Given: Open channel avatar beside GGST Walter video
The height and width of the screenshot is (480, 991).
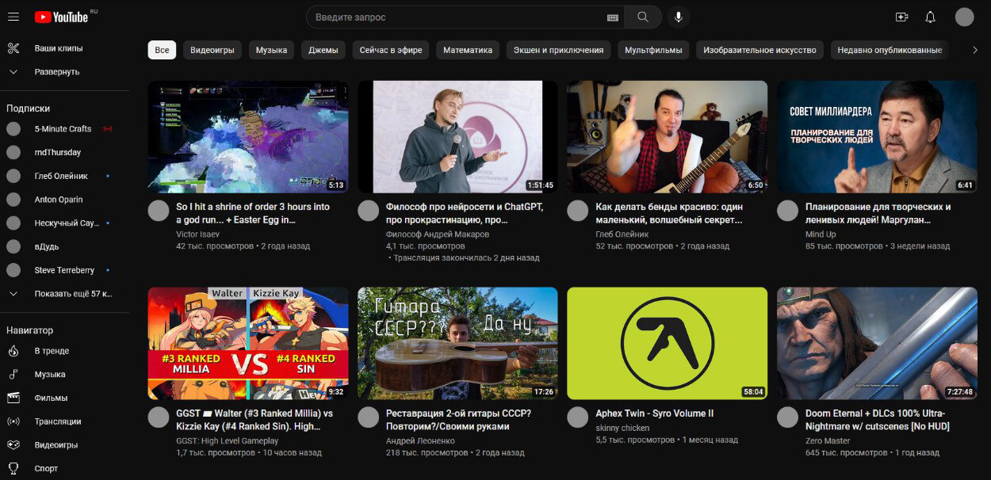Looking at the screenshot, I should pyautogui.click(x=159, y=417).
